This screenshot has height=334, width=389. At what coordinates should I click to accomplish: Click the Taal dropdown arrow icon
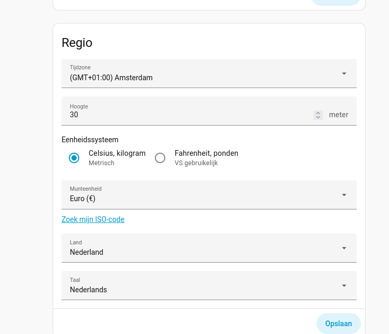pyautogui.click(x=344, y=286)
